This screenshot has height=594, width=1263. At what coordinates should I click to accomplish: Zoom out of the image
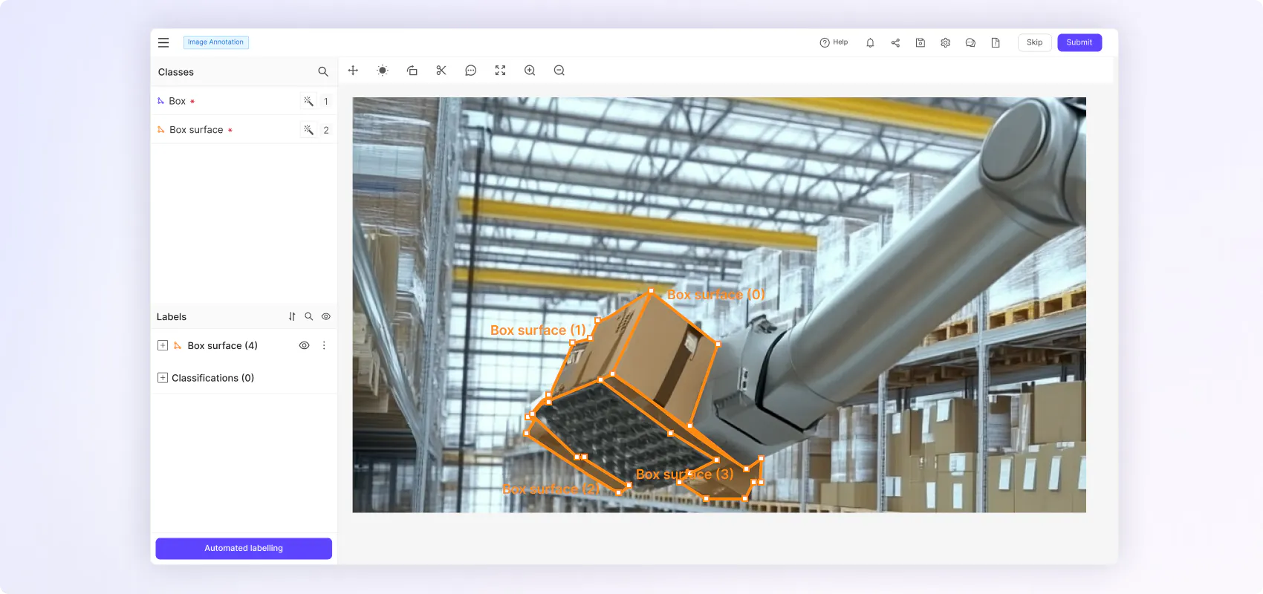559,71
